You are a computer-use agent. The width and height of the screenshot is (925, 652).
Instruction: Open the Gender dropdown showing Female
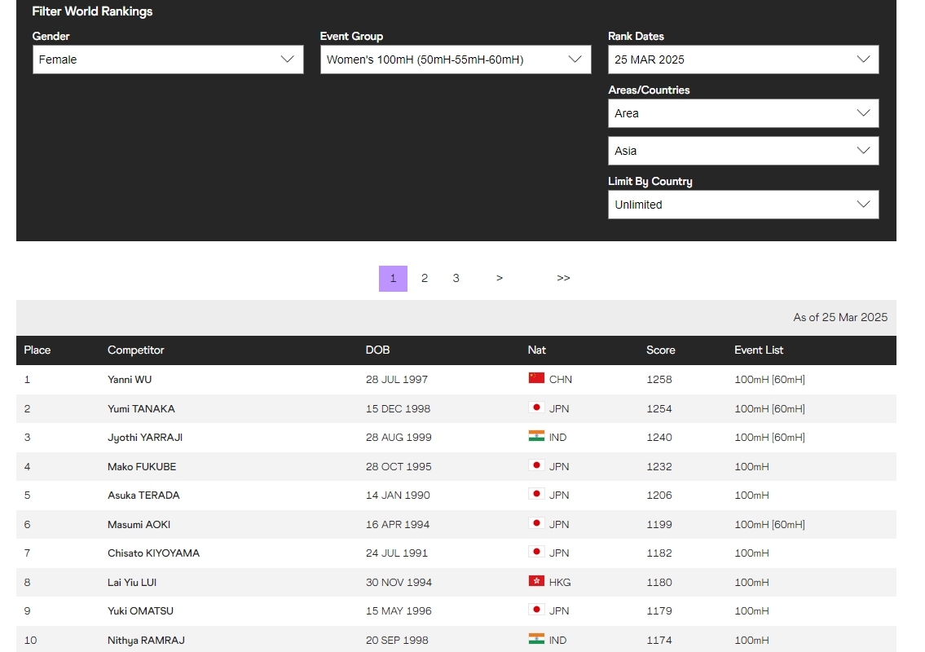click(168, 59)
